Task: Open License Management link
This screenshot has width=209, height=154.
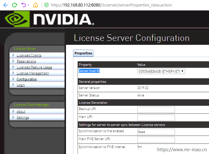Action: [33, 73]
